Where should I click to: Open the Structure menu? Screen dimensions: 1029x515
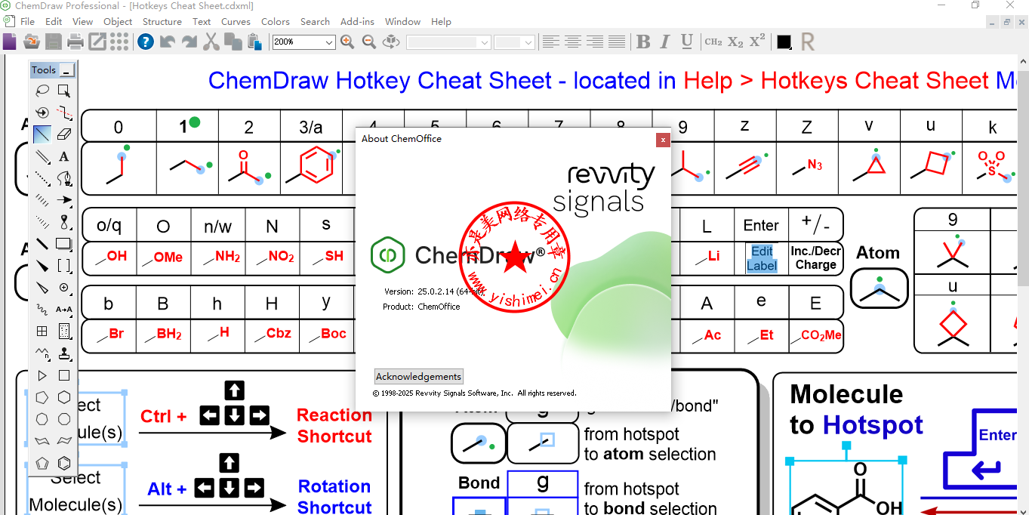[x=162, y=22]
